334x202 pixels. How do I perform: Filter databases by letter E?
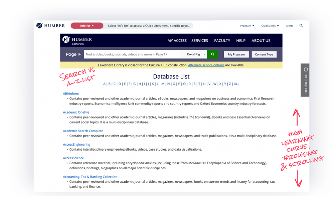pyautogui.click(x=125, y=84)
